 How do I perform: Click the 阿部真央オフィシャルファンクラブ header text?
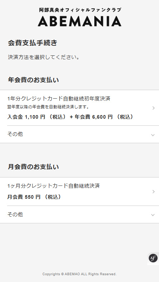tap(80, 10)
